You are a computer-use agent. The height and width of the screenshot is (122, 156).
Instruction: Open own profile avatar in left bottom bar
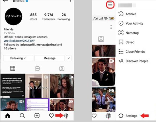pyautogui.click(x=66, y=116)
